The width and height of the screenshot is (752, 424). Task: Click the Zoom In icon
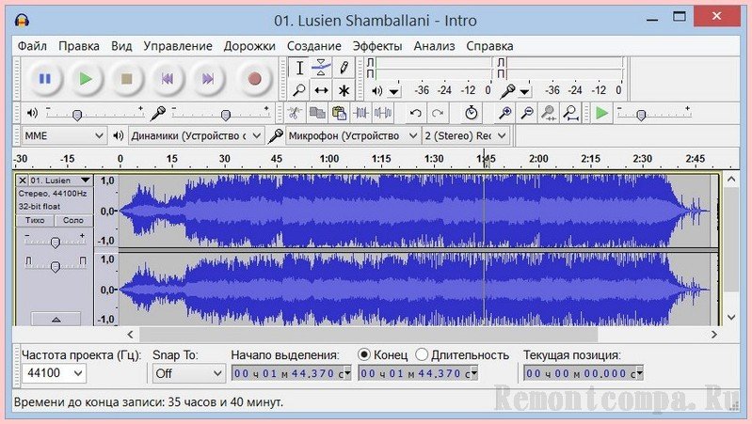(x=504, y=114)
